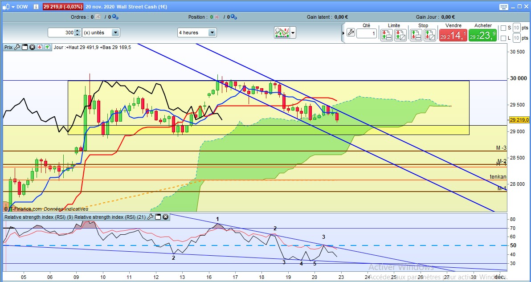Click the Relative strength index (RSI) (9) label

coord(39,217)
